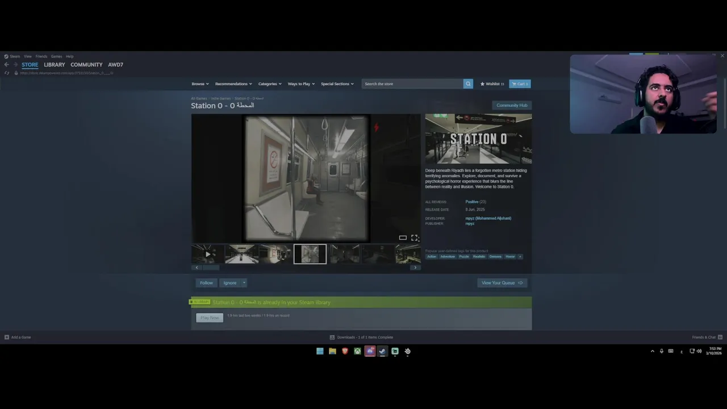Select the Horror tag

pyautogui.click(x=510, y=256)
